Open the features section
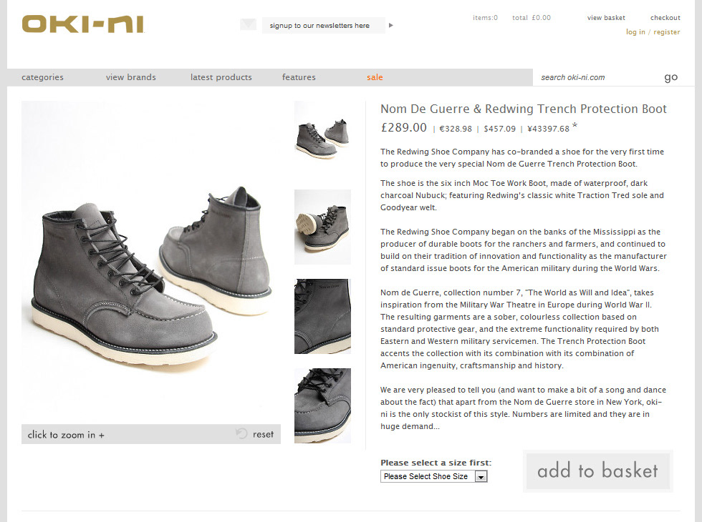The width and height of the screenshot is (702, 522). [x=299, y=77]
